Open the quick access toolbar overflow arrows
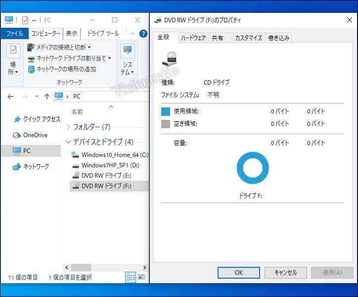 34,21
